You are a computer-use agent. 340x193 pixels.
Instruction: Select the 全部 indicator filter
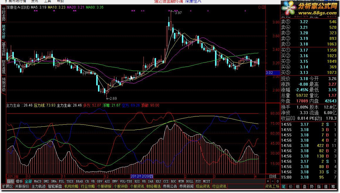point(28,181)
